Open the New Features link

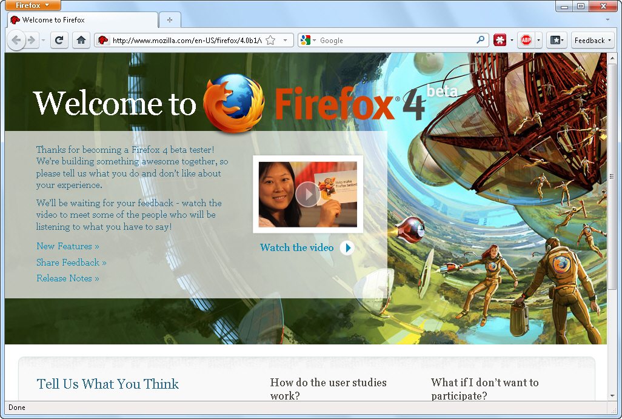(67, 246)
